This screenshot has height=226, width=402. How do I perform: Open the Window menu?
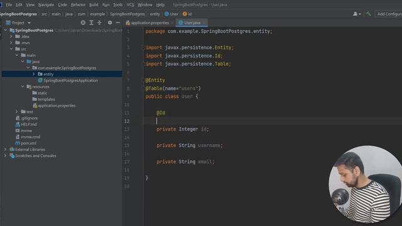[145, 4]
